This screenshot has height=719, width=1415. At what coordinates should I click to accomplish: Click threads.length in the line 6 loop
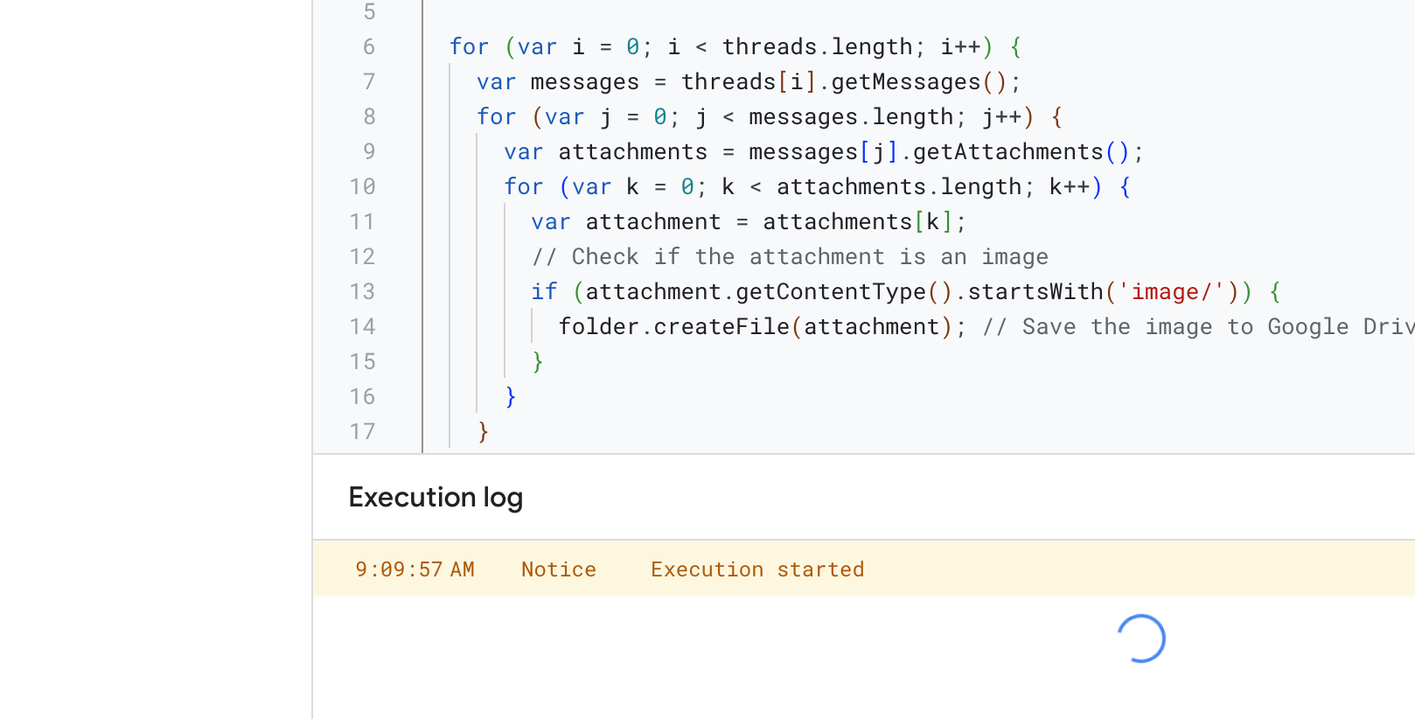817,47
